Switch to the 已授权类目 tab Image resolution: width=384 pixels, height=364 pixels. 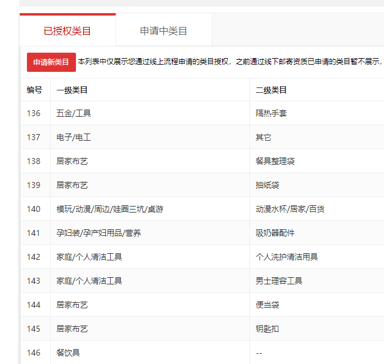(x=68, y=31)
